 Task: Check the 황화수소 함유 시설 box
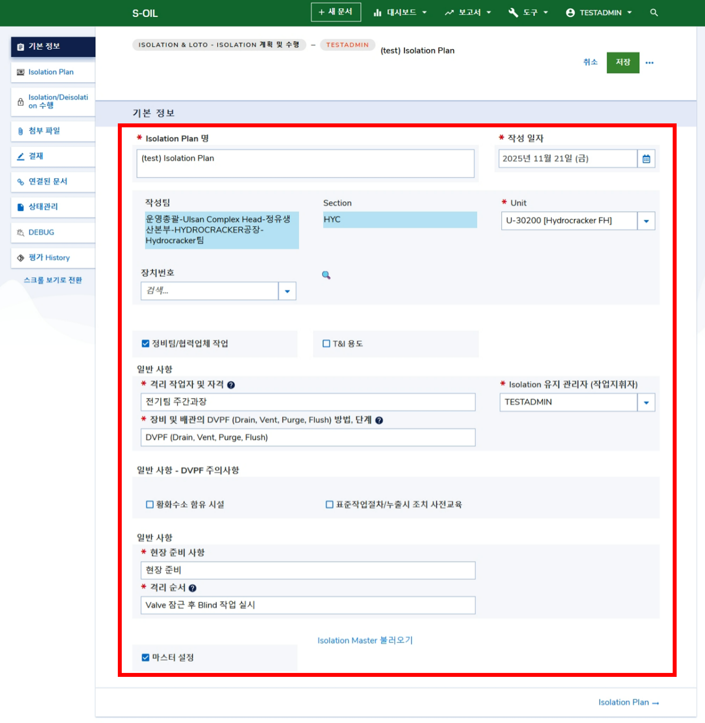coord(150,505)
